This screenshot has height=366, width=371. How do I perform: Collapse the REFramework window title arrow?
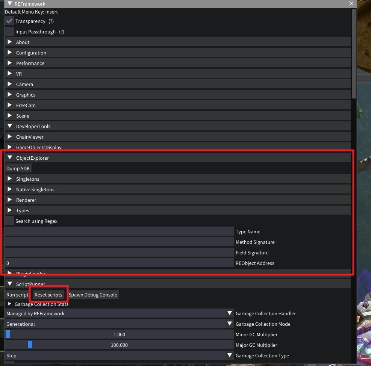tap(10, 4)
